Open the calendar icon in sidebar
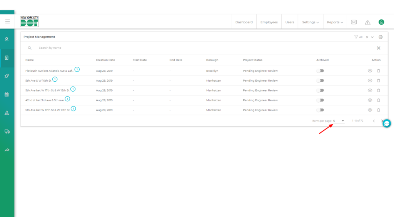Screen dimensions: 394x217 click(7, 94)
